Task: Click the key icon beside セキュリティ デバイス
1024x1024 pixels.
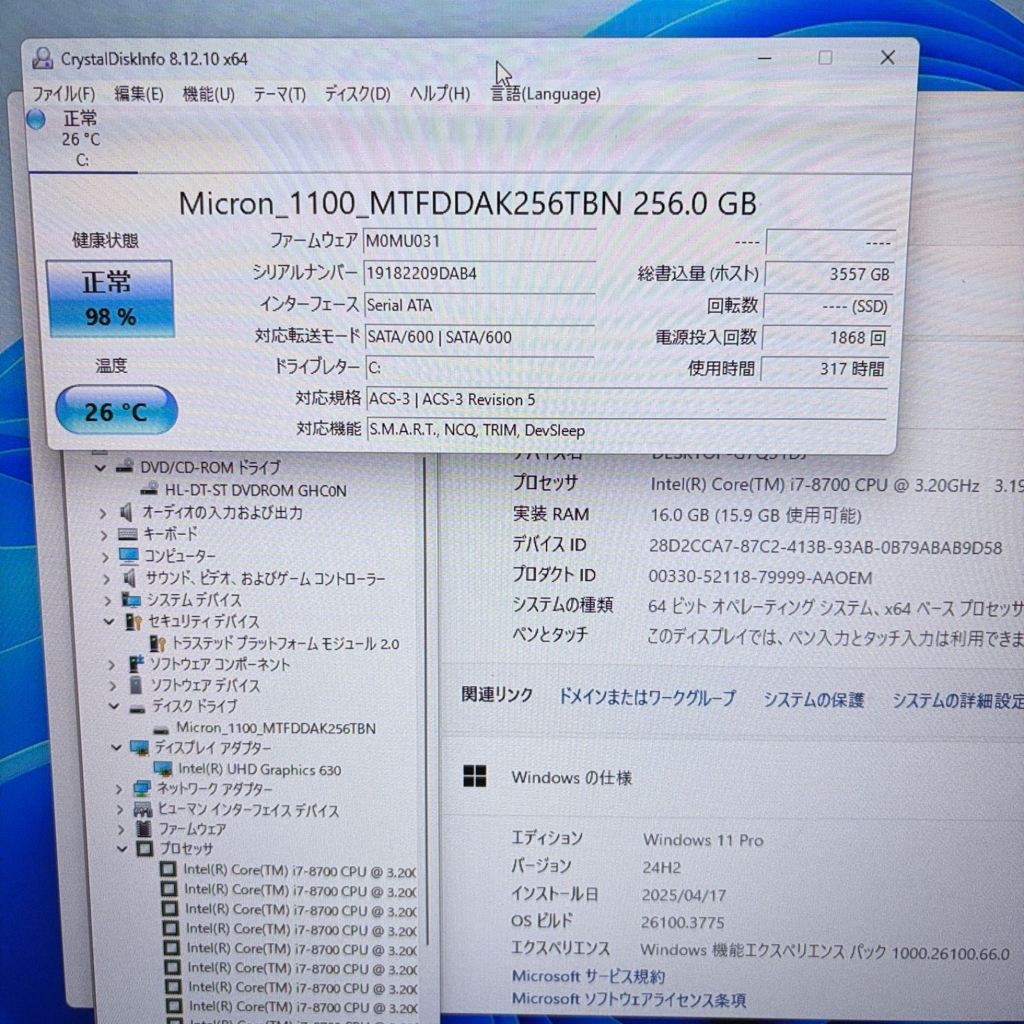Action: [133, 621]
